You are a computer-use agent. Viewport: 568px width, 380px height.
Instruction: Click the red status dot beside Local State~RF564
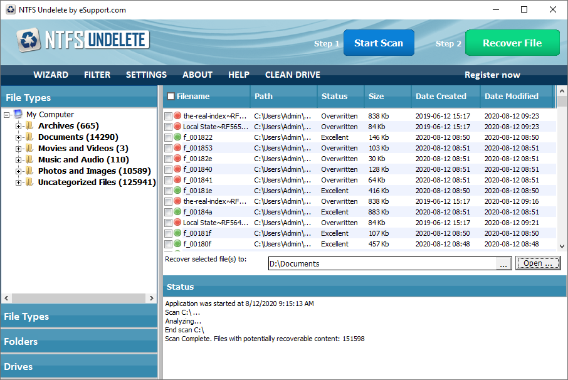pyautogui.click(x=177, y=223)
